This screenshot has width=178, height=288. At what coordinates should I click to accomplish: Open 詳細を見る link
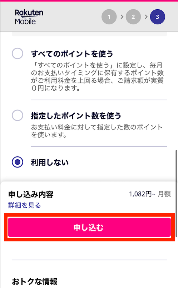(24, 205)
